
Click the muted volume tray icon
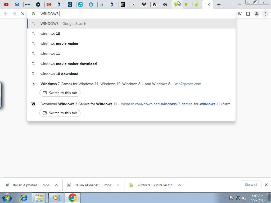[244, 198]
